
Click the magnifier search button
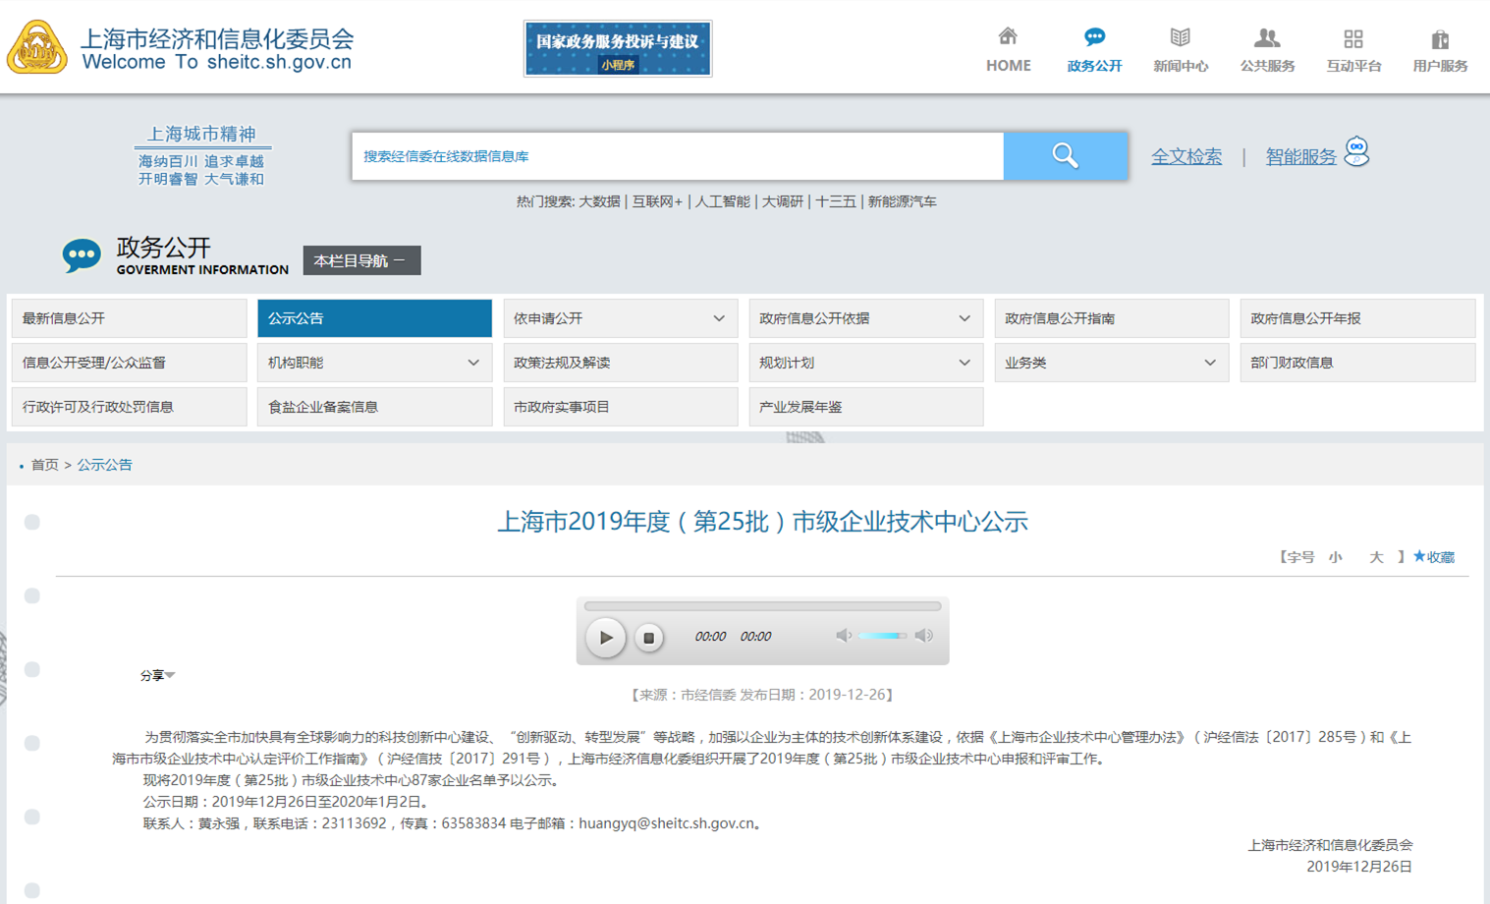coord(1065,156)
